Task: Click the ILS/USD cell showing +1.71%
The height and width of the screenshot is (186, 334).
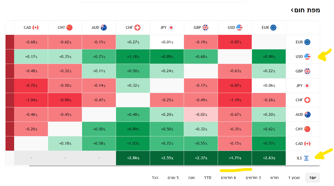Action: pos(235,158)
